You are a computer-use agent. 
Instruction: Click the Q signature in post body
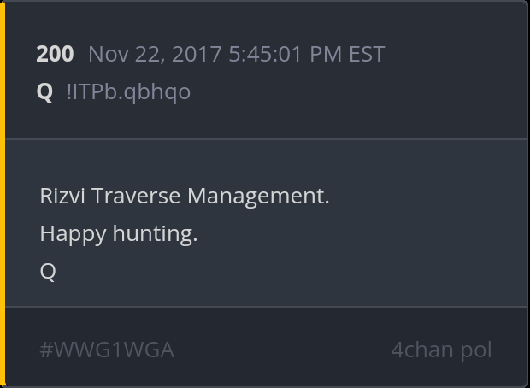48,272
